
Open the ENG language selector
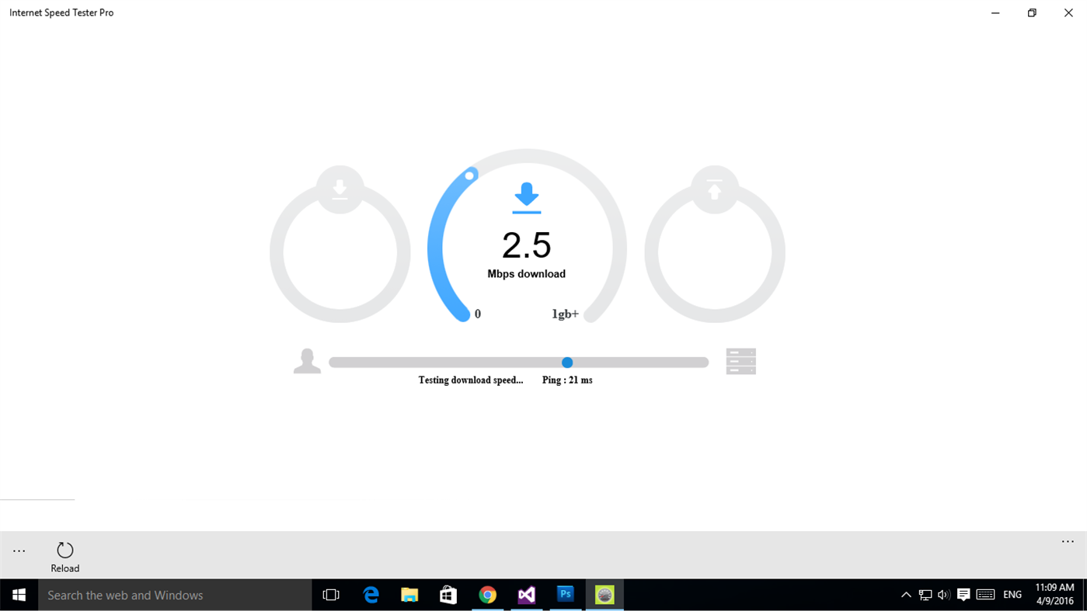[x=1012, y=594]
